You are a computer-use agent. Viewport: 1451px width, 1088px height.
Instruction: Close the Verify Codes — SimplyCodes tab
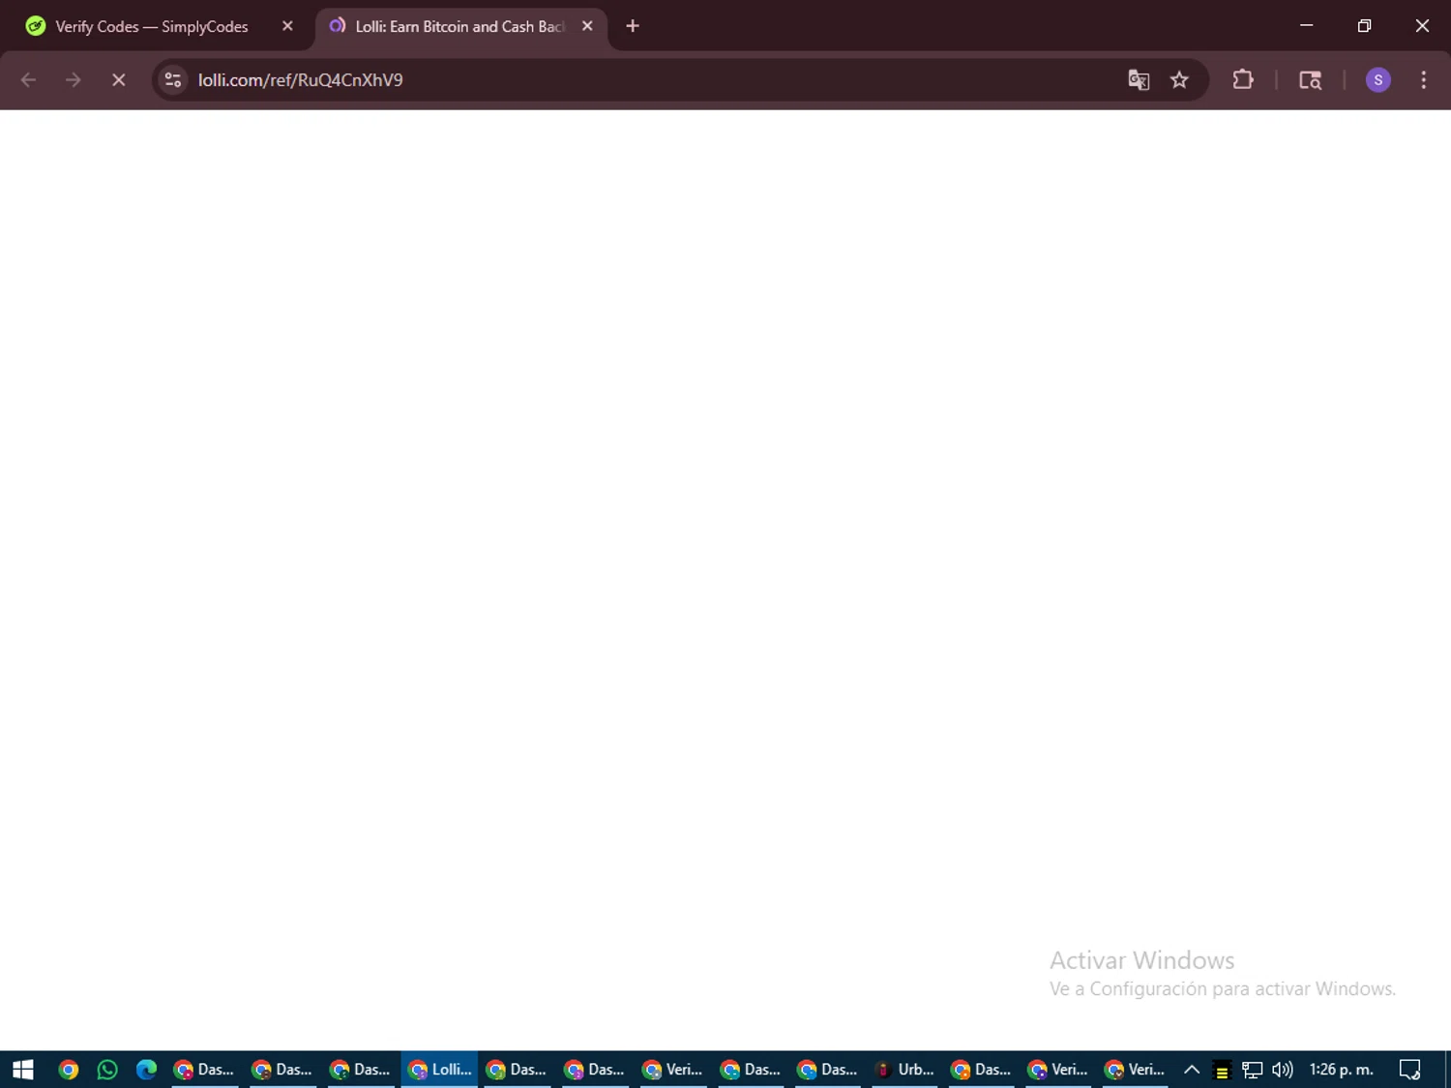pos(287,26)
